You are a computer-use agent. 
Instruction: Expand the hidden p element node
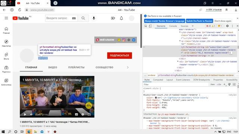180,41
